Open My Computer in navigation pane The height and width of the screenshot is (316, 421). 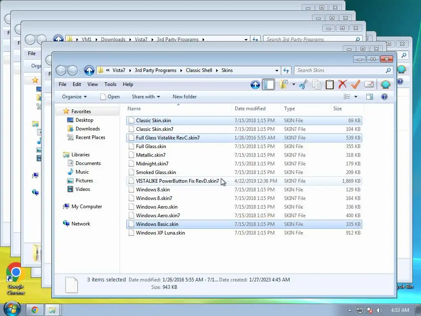82,207
